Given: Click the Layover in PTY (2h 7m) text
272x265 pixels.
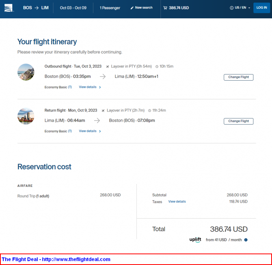Looking at the screenshot, I should click(125, 110).
